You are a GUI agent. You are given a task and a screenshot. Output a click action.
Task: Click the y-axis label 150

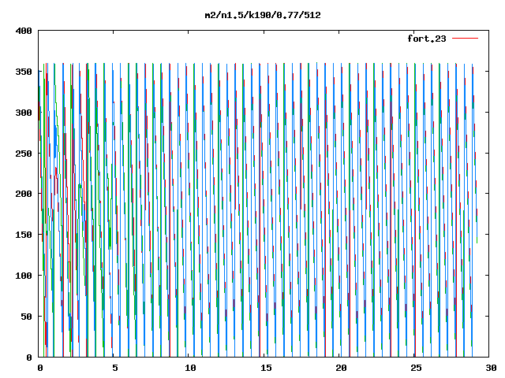tap(24, 235)
